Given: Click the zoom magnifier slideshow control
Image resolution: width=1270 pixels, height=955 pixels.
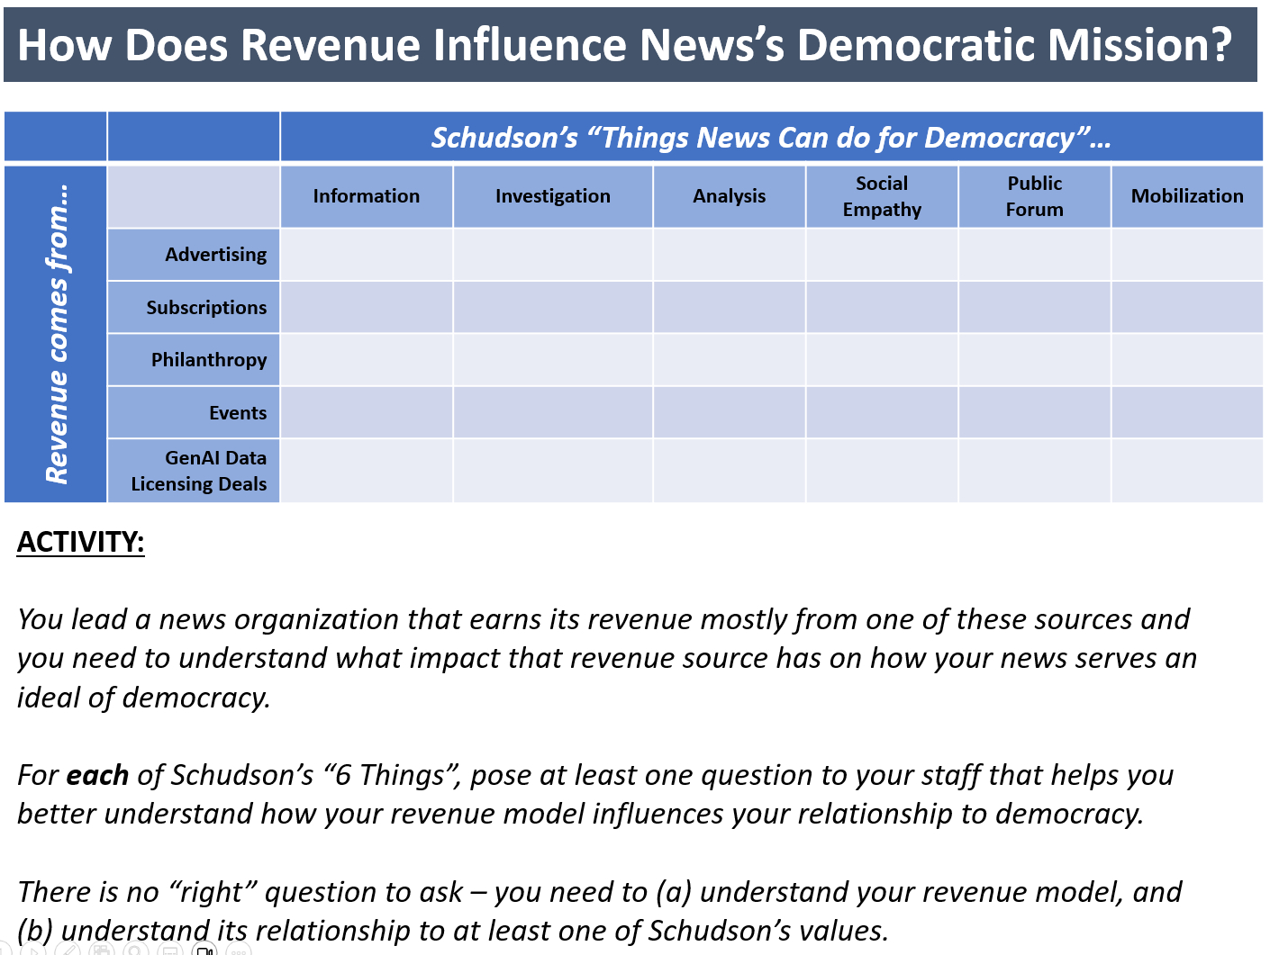Looking at the screenshot, I should [135, 950].
